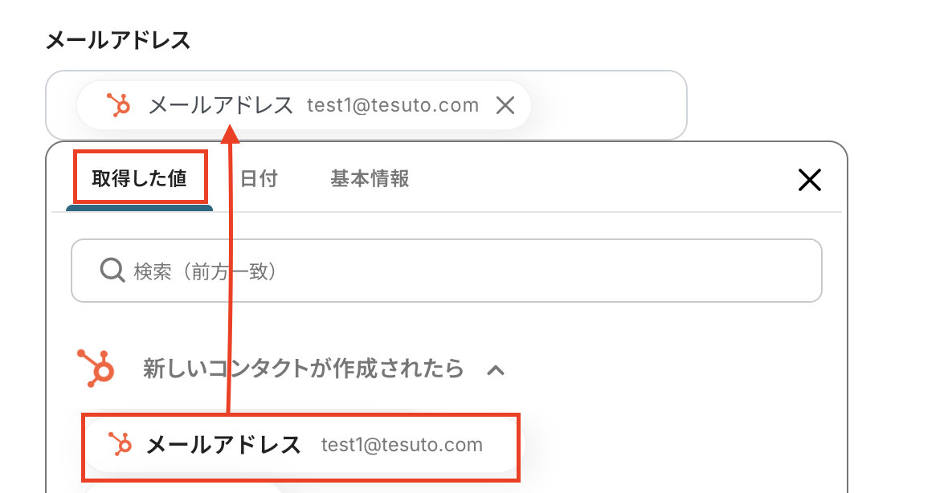Image resolution: width=948 pixels, height=493 pixels.
Task: Click the HubSpot icon in the selected chip
Action: tap(119, 105)
